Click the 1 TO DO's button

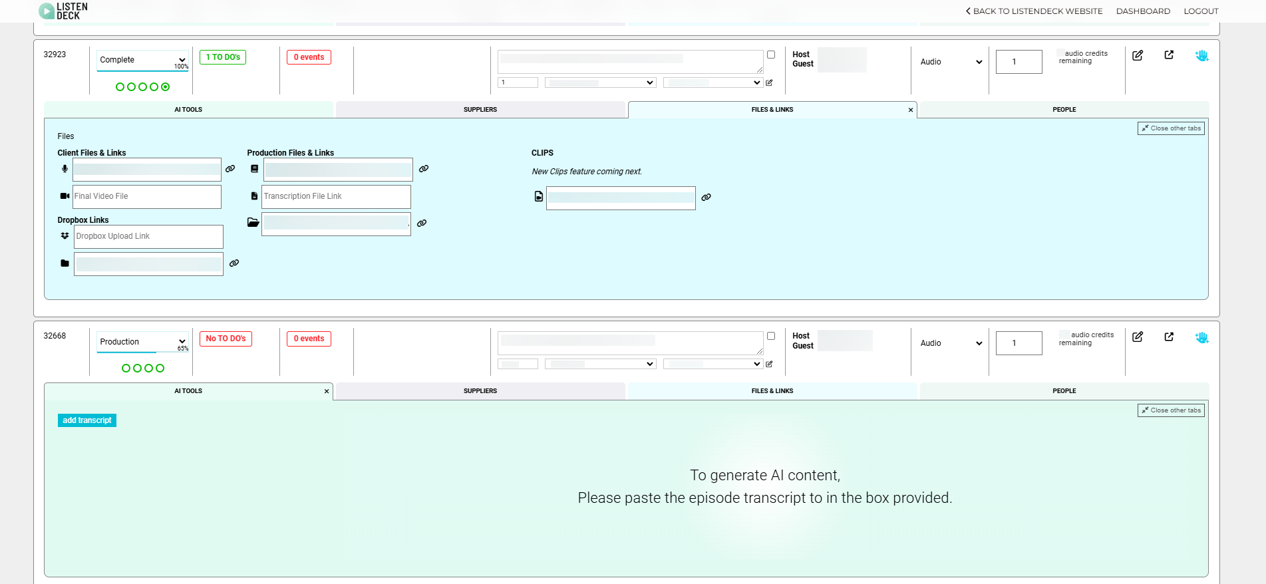(x=223, y=57)
